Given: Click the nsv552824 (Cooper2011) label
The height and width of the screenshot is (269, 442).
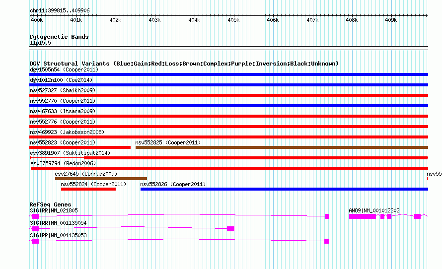Looking at the screenshot, I should (93, 184).
